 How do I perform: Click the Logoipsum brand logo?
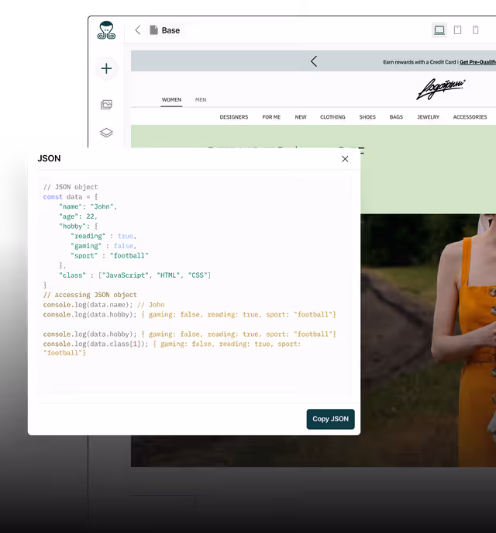pos(441,89)
